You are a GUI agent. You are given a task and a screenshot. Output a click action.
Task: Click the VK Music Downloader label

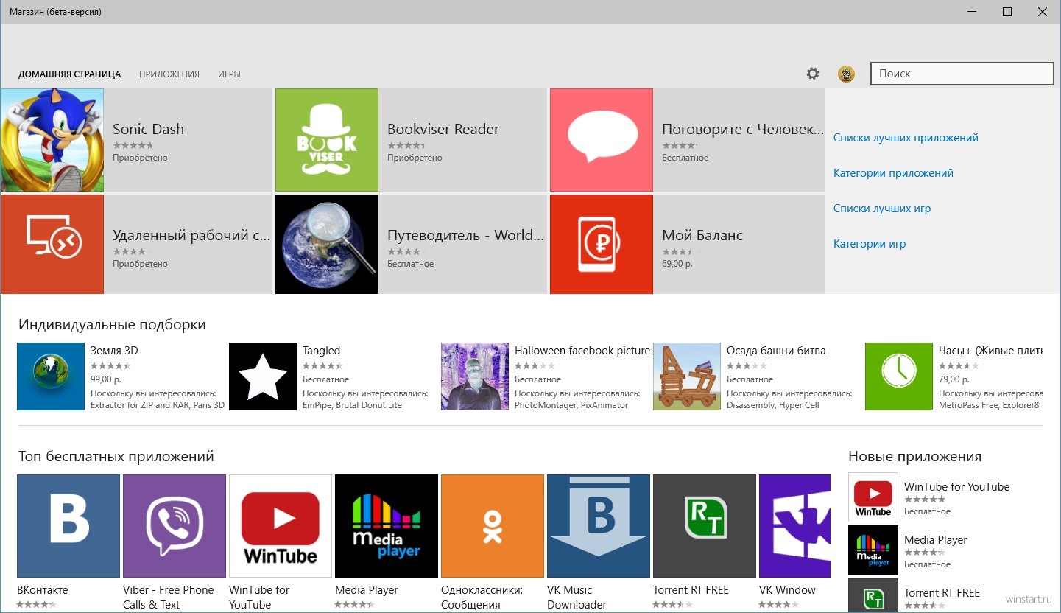[577, 598]
